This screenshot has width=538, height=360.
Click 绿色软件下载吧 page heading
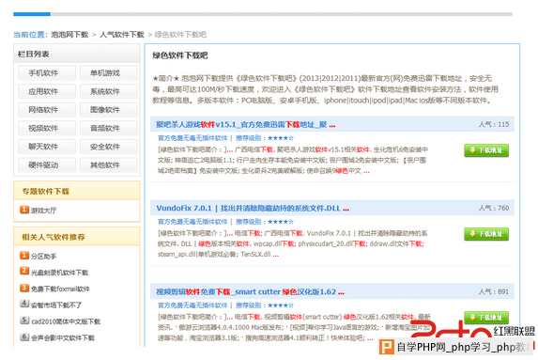180,55
